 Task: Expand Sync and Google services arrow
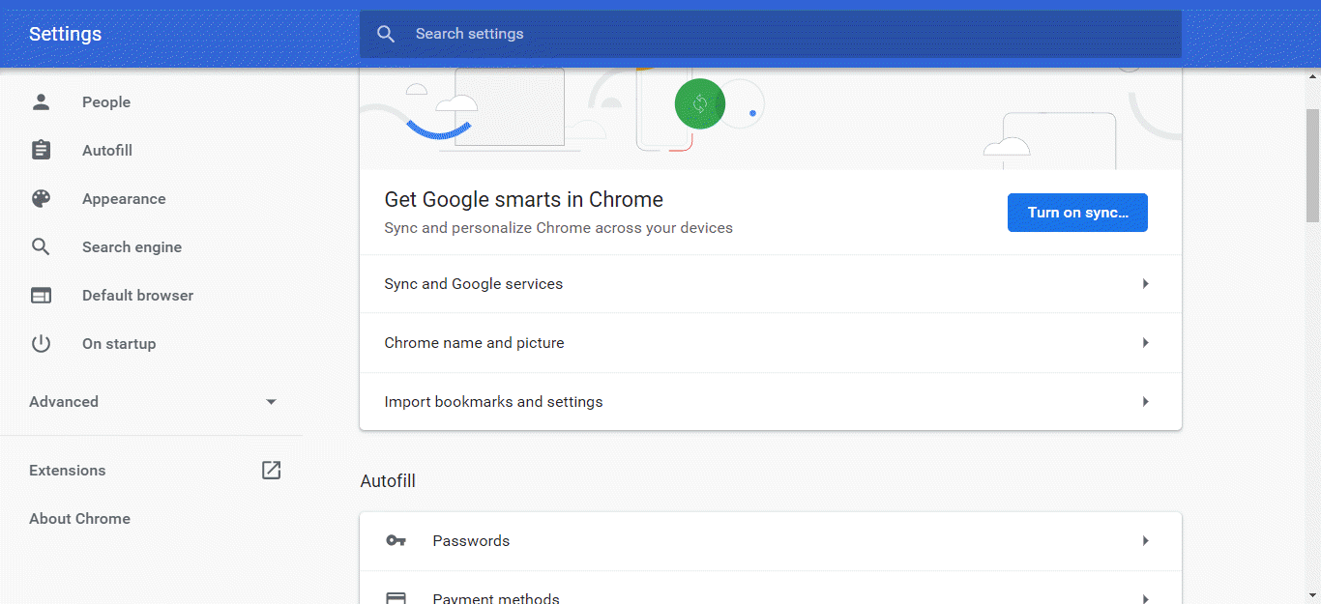click(x=1145, y=283)
